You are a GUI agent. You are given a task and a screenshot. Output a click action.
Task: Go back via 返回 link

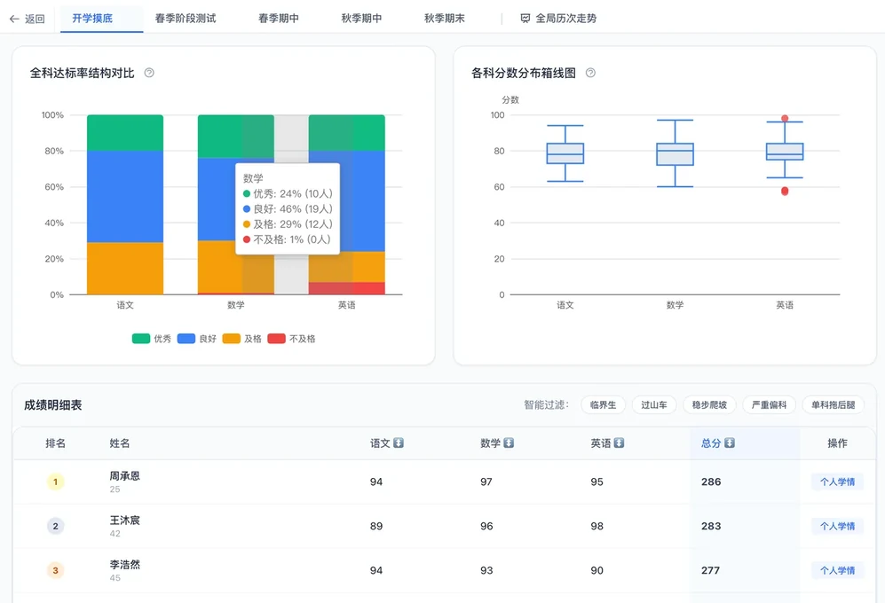[28, 19]
